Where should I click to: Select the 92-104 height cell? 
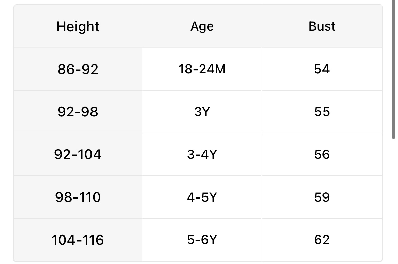click(x=78, y=155)
